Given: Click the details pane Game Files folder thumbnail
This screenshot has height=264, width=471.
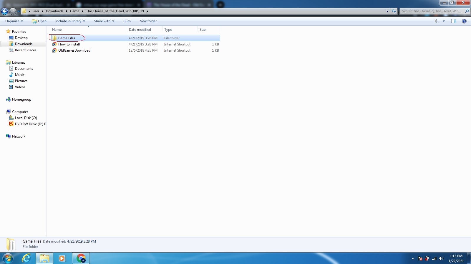Looking at the screenshot, I should pyautogui.click(x=11, y=244).
